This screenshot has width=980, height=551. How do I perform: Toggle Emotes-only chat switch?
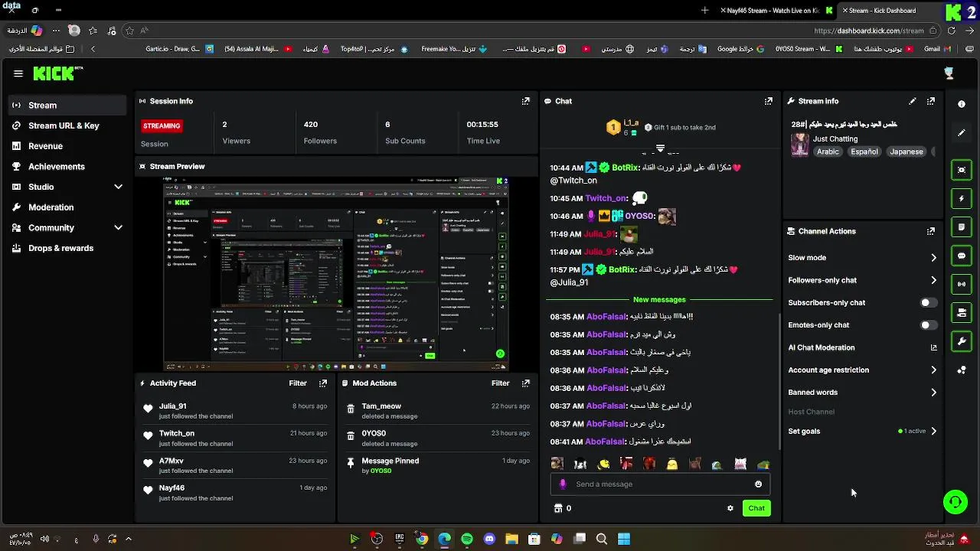(x=928, y=325)
